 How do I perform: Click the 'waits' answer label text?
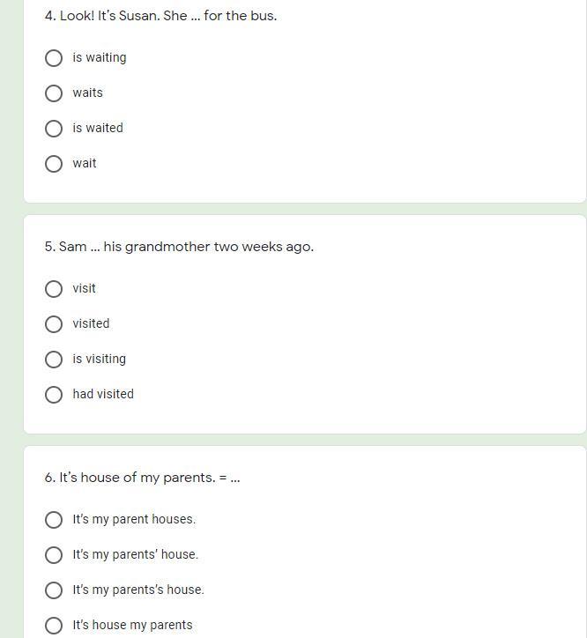tap(87, 93)
